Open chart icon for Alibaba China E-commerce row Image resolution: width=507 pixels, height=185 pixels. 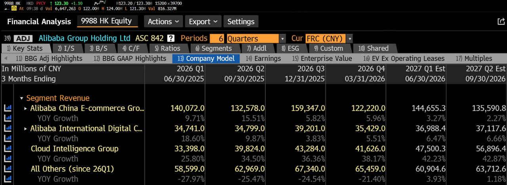tap(8, 108)
